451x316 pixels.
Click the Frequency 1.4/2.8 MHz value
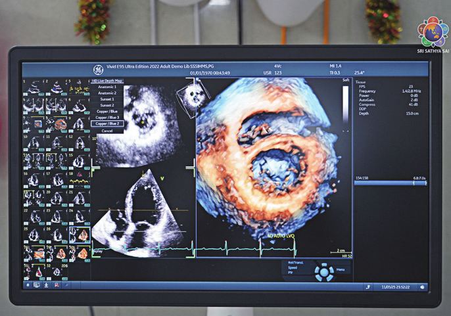click(x=411, y=91)
